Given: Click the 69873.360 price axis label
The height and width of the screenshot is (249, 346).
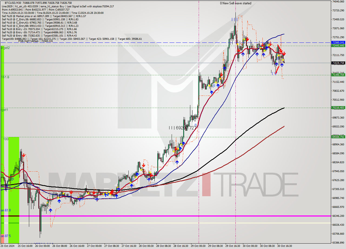Looking at the screenshot, I should tap(338, 118).
